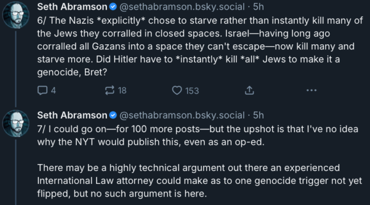Screen dimensions: 370x205
Task: Click the reply count 4
Action: click(x=54, y=91)
